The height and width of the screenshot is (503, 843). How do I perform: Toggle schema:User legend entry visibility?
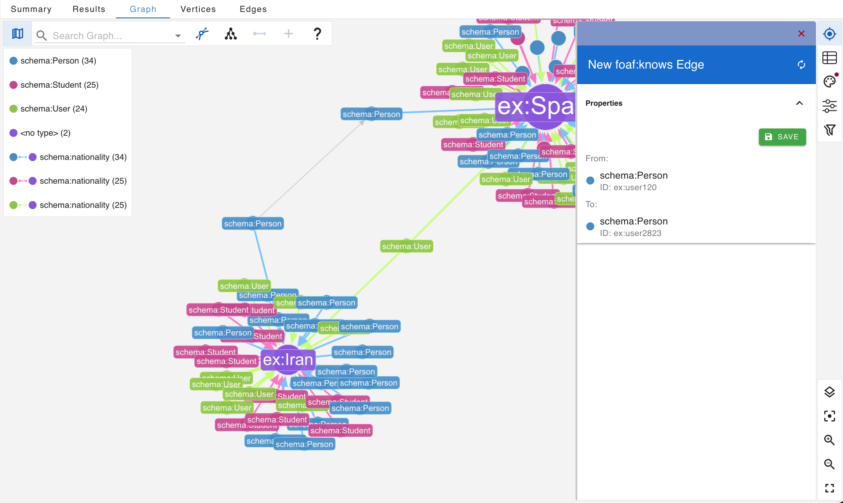pos(53,109)
